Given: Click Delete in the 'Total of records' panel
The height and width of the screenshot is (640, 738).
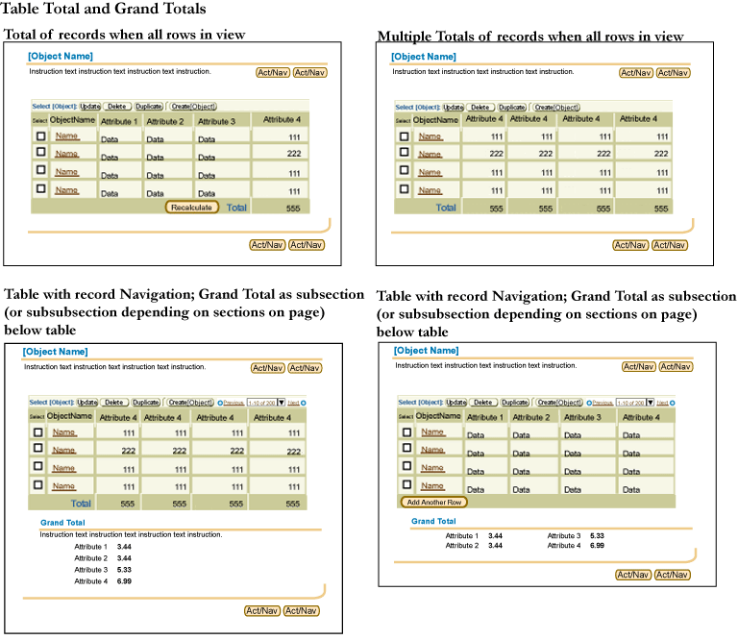Looking at the screenshot, I should pos(116,107).
